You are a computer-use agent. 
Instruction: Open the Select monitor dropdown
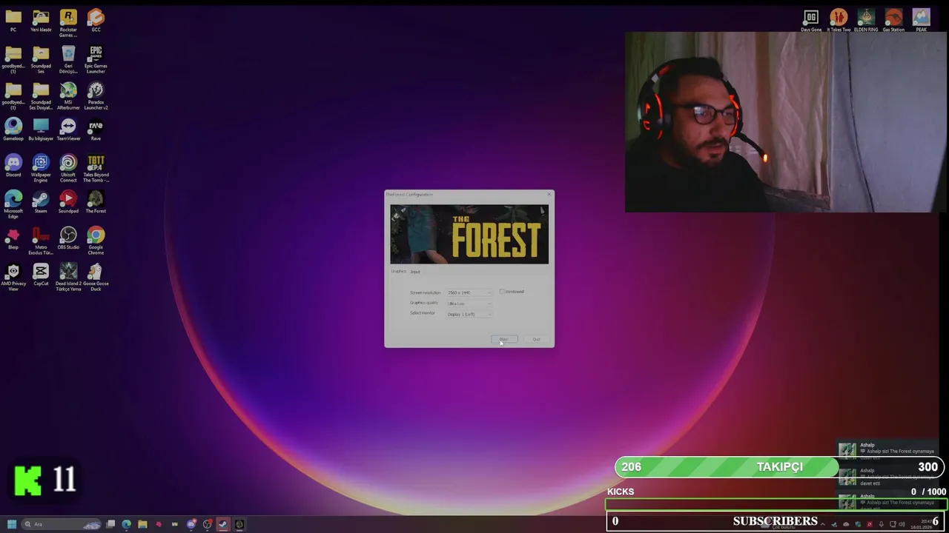click(x=469, y=314)
